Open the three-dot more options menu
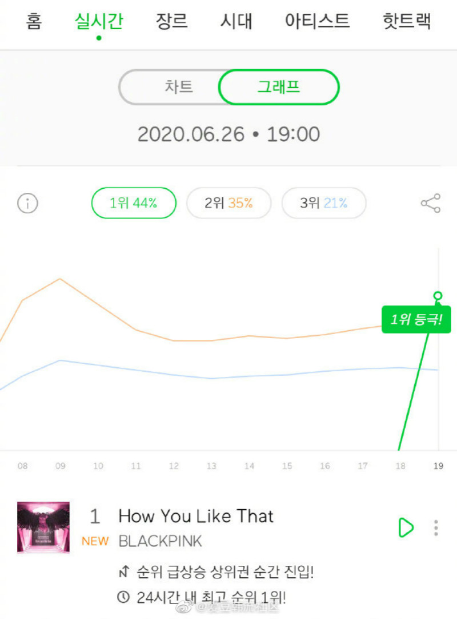Image resolution: width=457 pixels, height=619 pixels. tap(436, 527)
